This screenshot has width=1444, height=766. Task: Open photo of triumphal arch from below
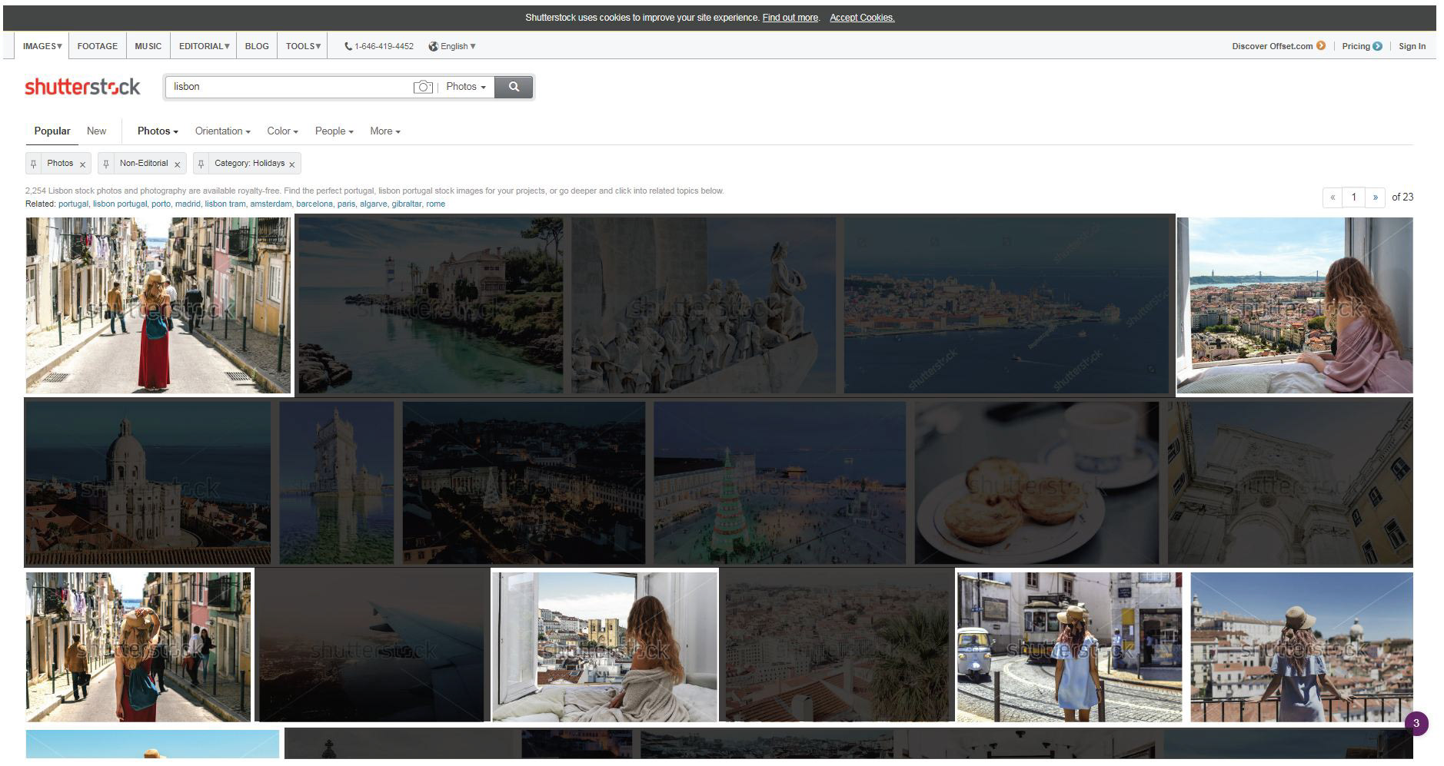point(1290,482)
